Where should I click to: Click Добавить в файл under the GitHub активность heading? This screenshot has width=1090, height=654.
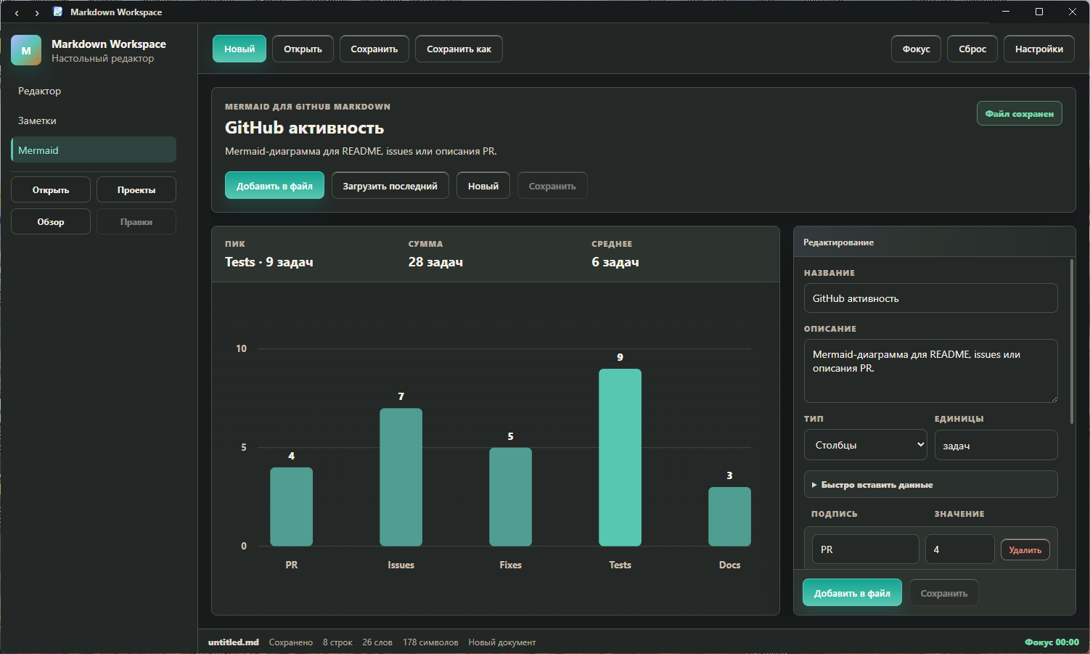click(274, 185)
